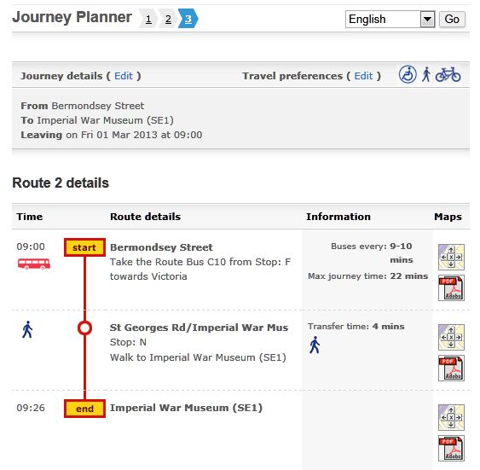This screenshot has height=470, width=480.
Task: Download the PDF for Imperial War Museum end
Action: pyautogui.click(x=451, y=449)
